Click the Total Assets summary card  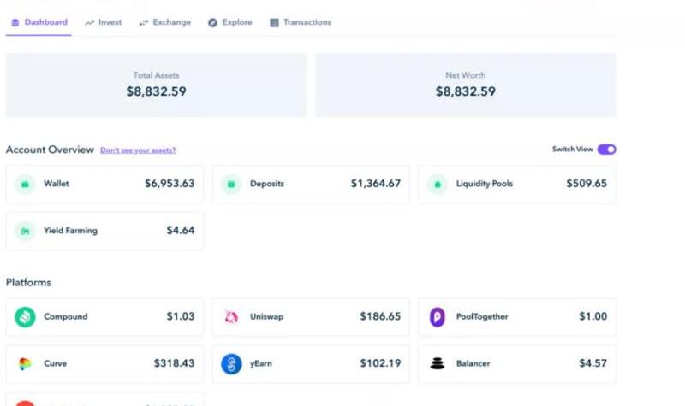click(x=156, y=85)
